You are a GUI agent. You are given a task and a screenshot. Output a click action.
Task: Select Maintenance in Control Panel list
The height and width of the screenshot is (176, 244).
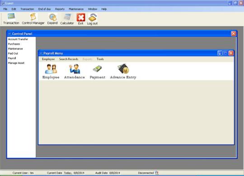click(x=15, y=49)
